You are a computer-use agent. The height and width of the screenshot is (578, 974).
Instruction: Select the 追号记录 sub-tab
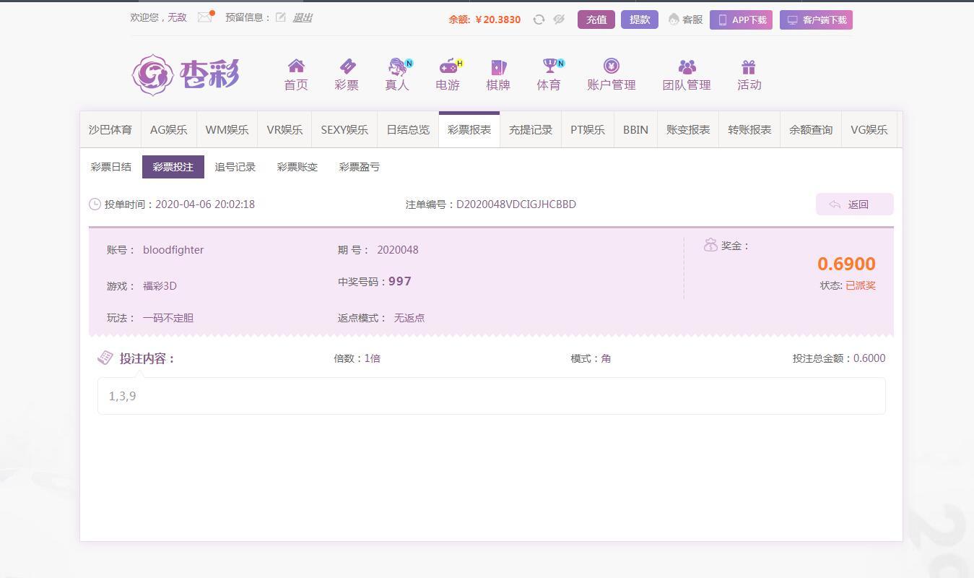tap(235, 167)
